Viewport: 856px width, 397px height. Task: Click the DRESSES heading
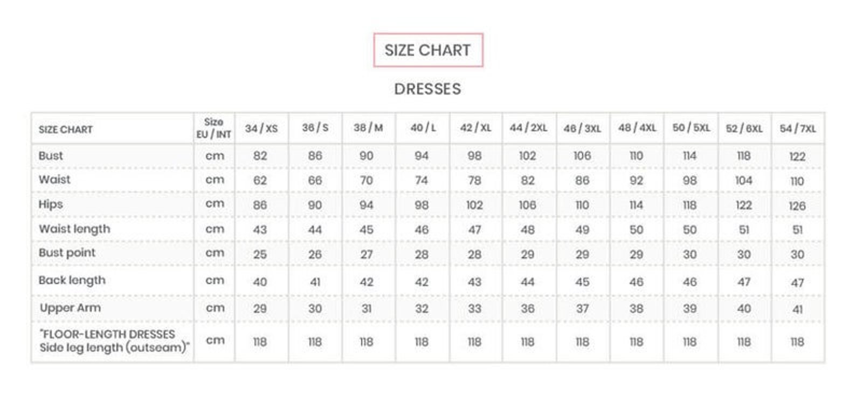pyautogui.click(x=427, y=89)
